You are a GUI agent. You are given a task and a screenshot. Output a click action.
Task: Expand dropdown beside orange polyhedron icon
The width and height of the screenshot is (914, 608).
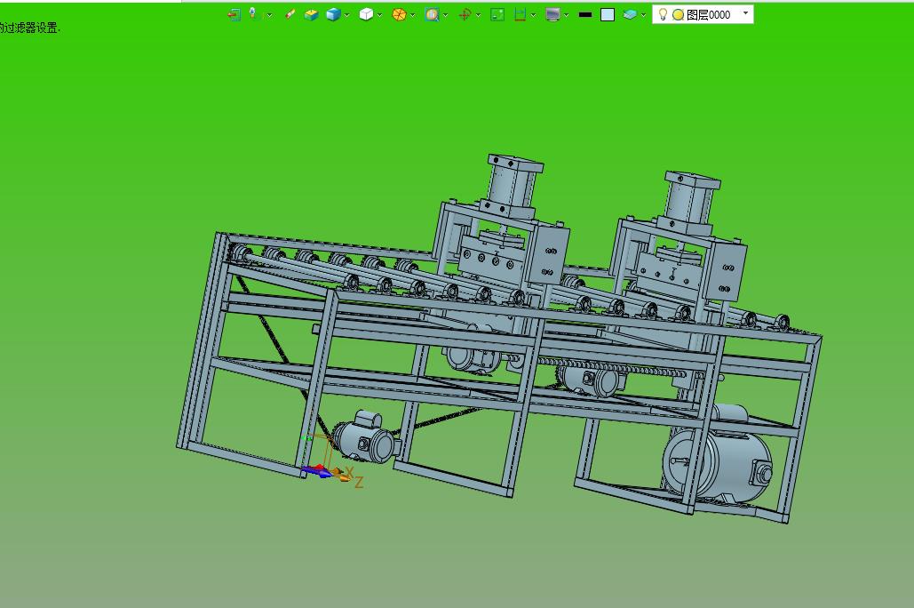(413, 15)
